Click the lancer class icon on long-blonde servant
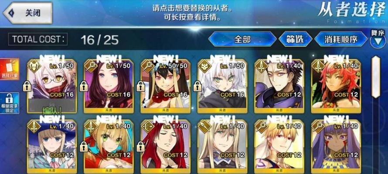Viewport: 388px width, 174px height. click(x=205, y=126)
